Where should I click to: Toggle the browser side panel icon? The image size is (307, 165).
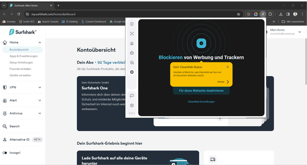[x=288, y=14]
